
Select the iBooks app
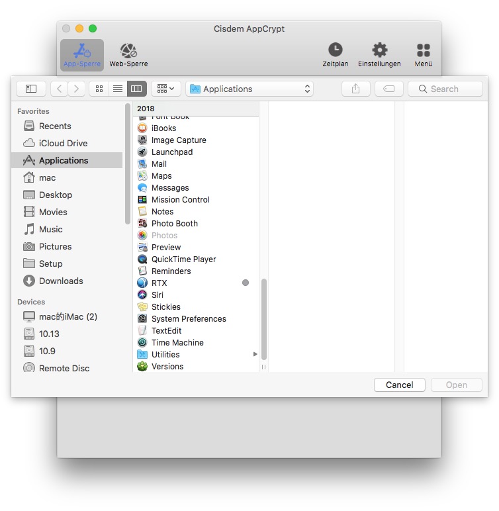click(x=196, y=128)
